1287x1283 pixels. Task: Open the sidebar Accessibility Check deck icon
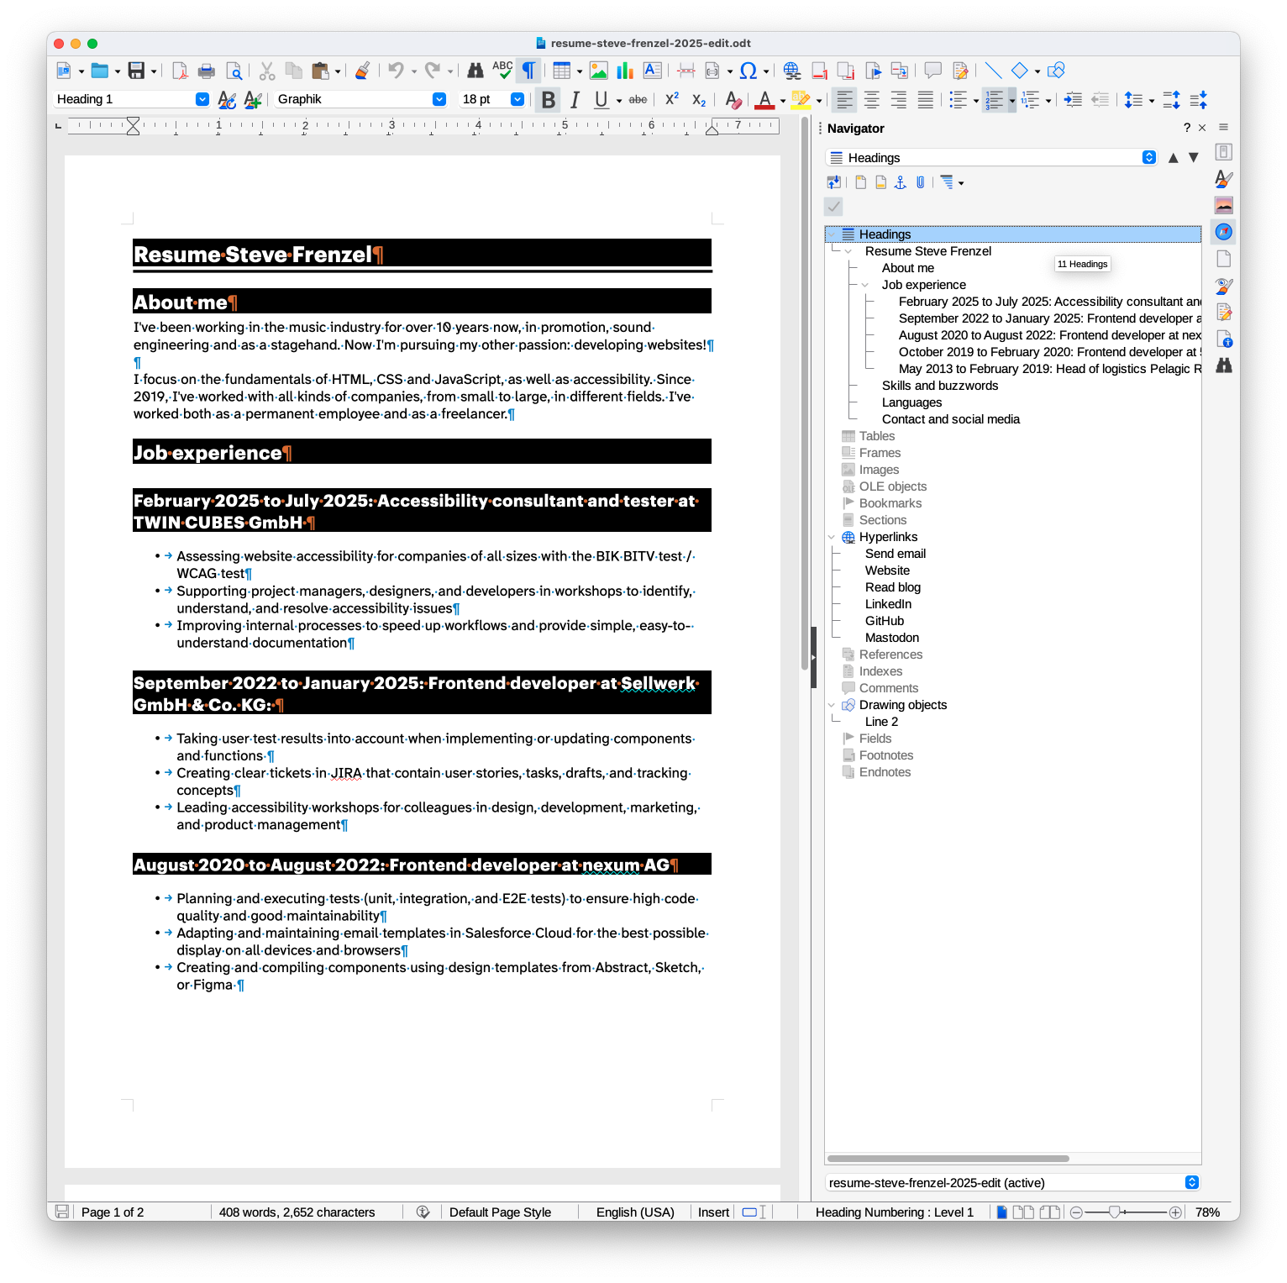coord(1224,339)
